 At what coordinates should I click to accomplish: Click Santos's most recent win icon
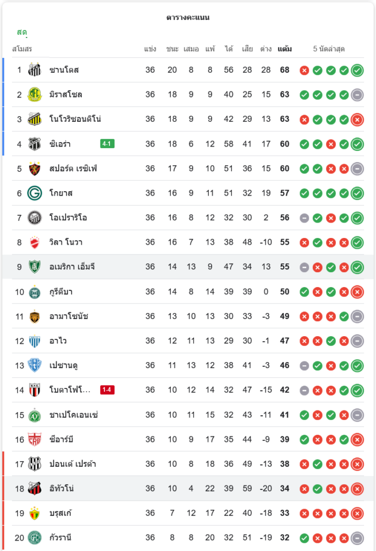tap(357, 70)
